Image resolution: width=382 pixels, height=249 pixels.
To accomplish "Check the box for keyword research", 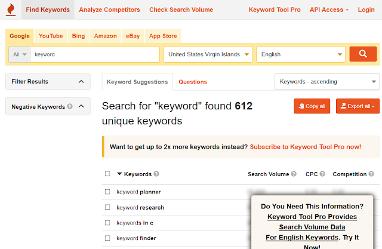I will pos(107,207).
